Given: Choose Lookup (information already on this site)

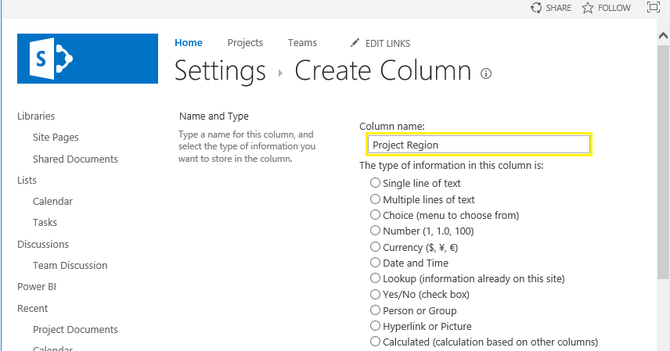Looking at the screenshot, I should 375,278.
